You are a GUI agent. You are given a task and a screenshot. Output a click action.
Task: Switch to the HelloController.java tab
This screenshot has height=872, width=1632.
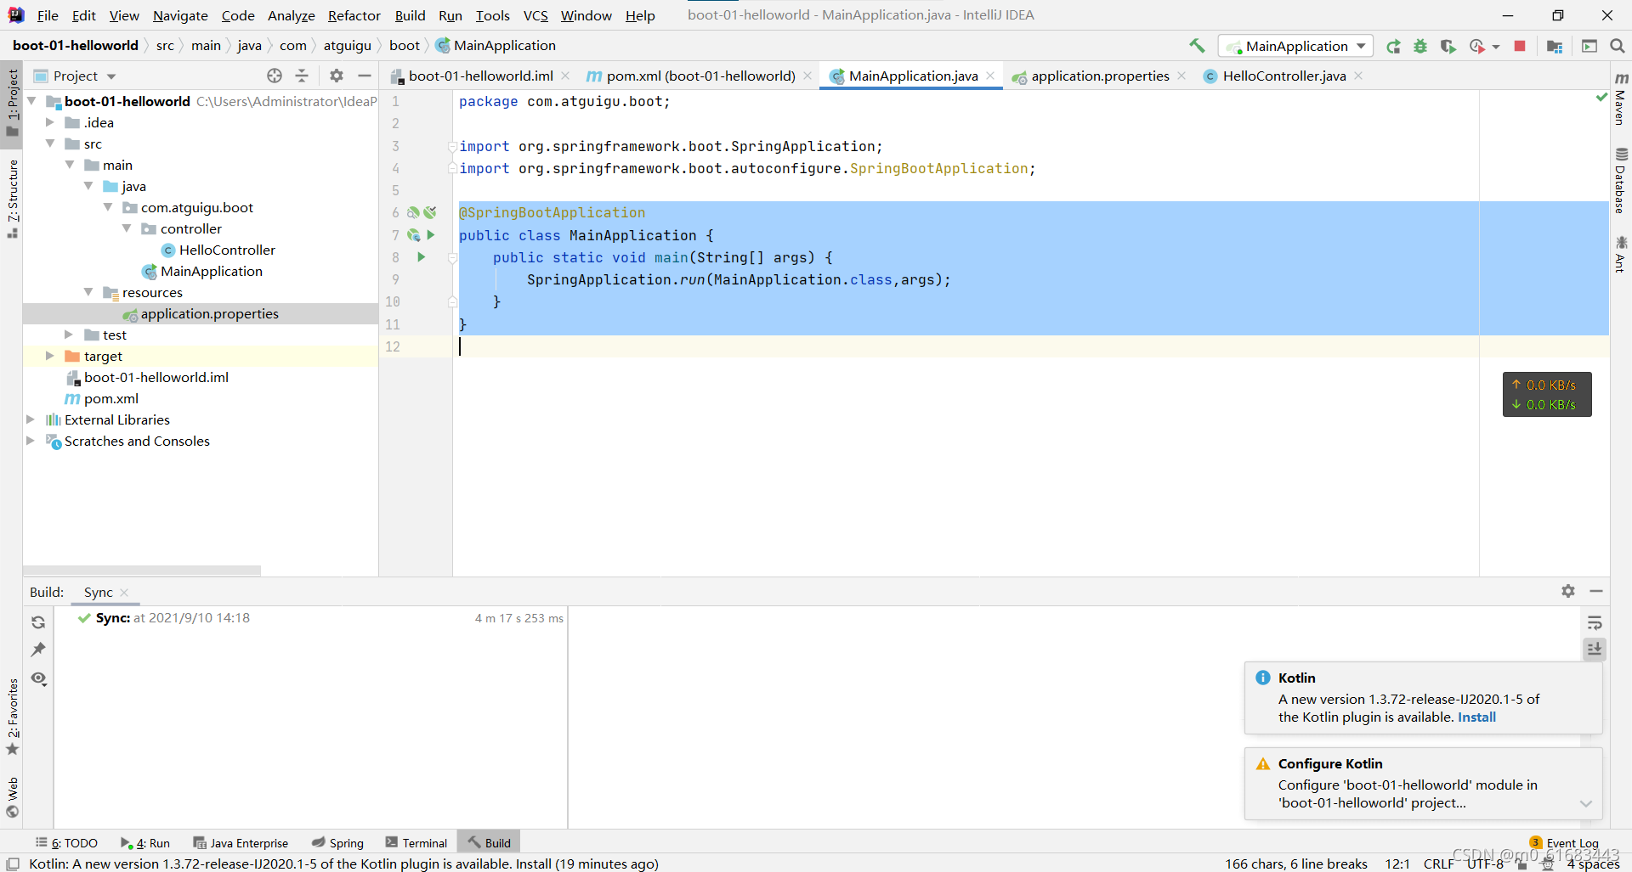click(1282, 76)
